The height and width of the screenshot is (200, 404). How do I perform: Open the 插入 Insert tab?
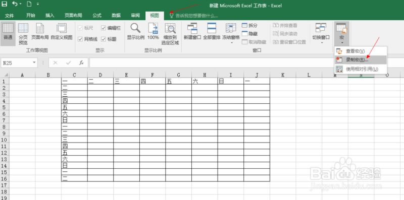point(50,16)
